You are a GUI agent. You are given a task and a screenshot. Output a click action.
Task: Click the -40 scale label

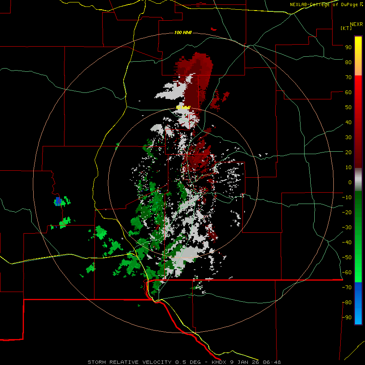pos(347,243)
